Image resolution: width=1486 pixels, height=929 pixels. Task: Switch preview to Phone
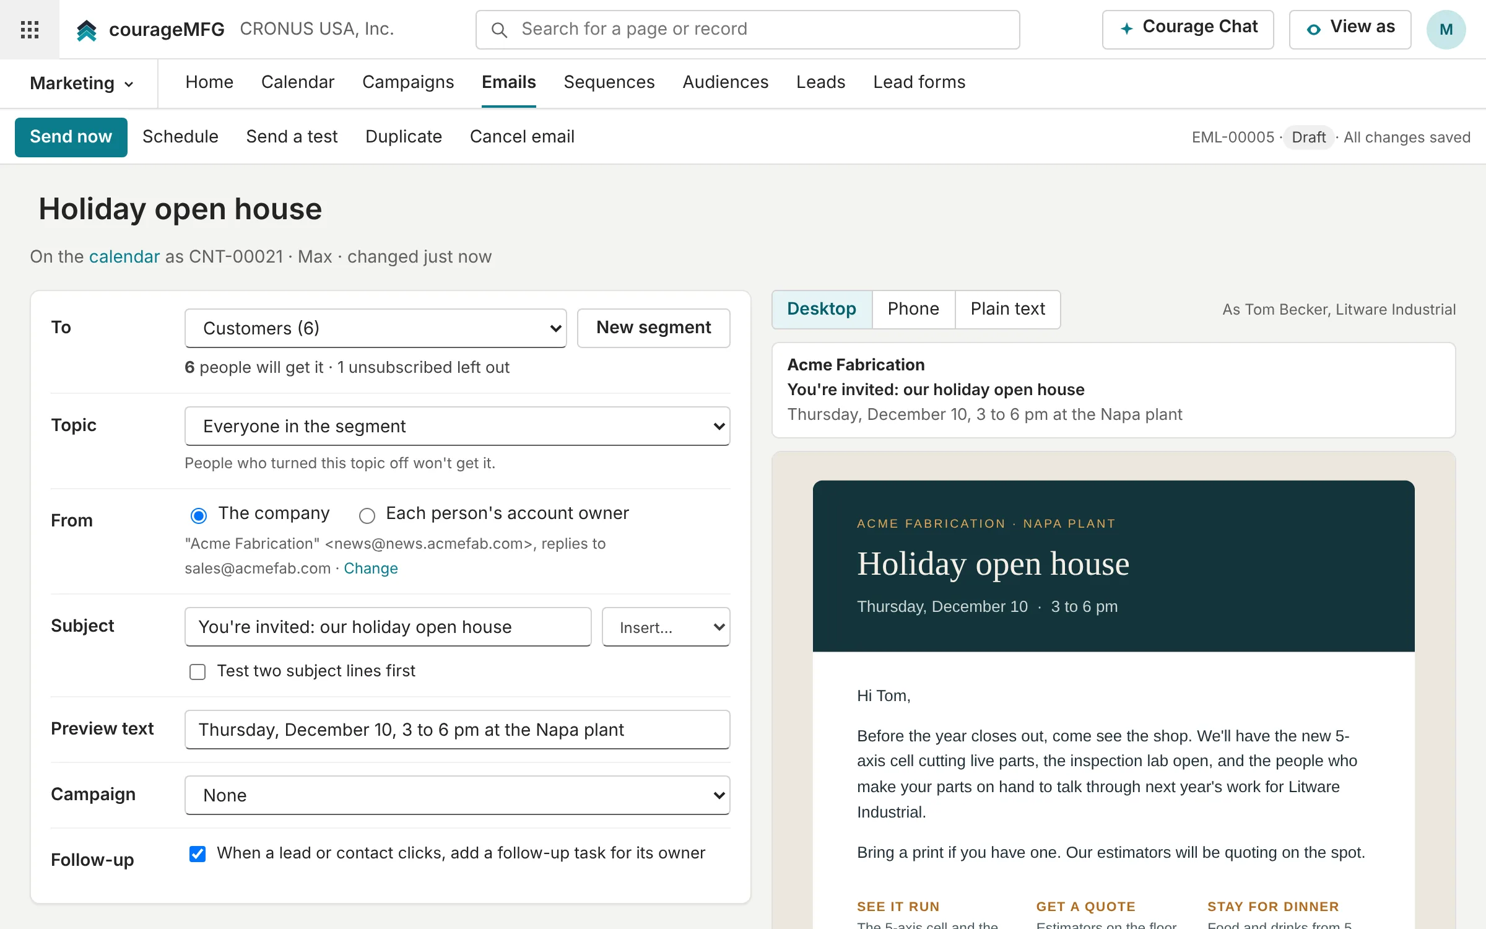coord(913,309)
